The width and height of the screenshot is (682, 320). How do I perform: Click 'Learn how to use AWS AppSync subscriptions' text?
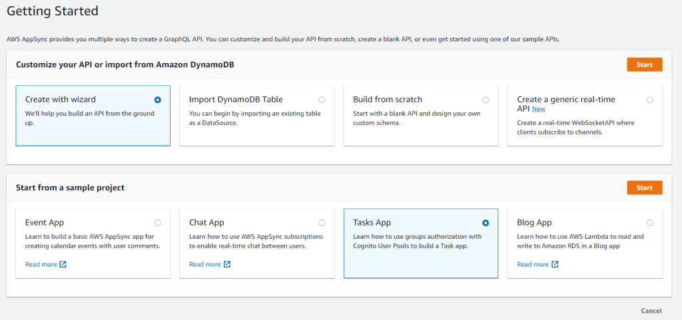256,241
